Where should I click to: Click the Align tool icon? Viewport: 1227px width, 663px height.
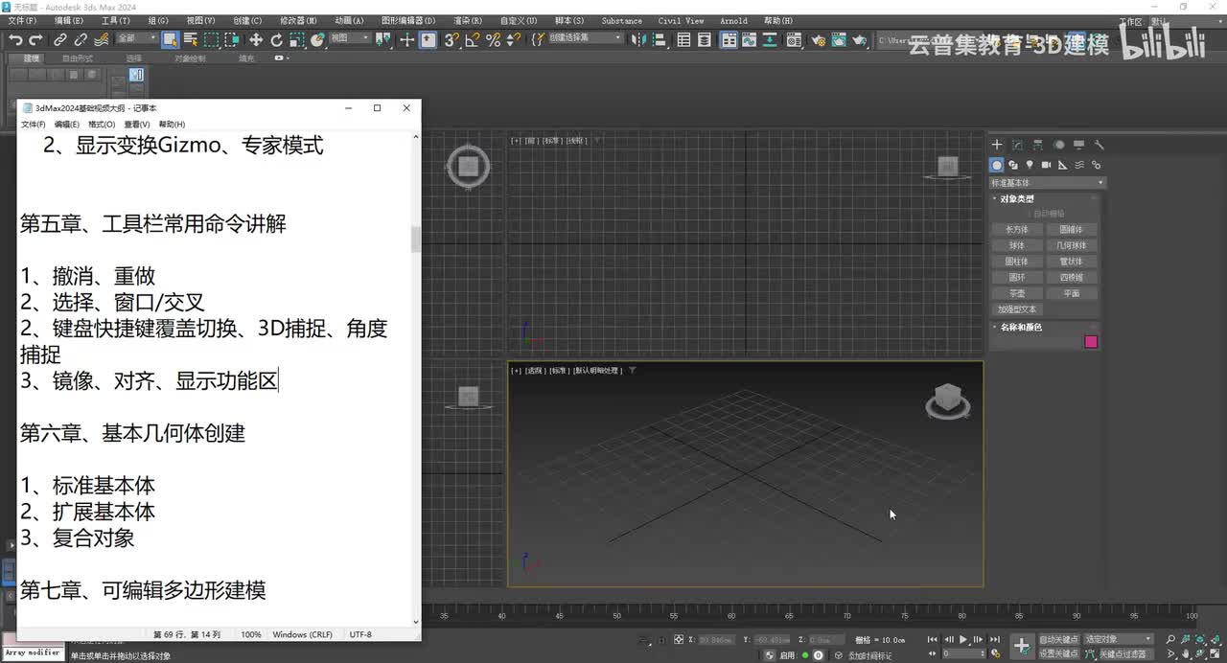coord(660,39)
